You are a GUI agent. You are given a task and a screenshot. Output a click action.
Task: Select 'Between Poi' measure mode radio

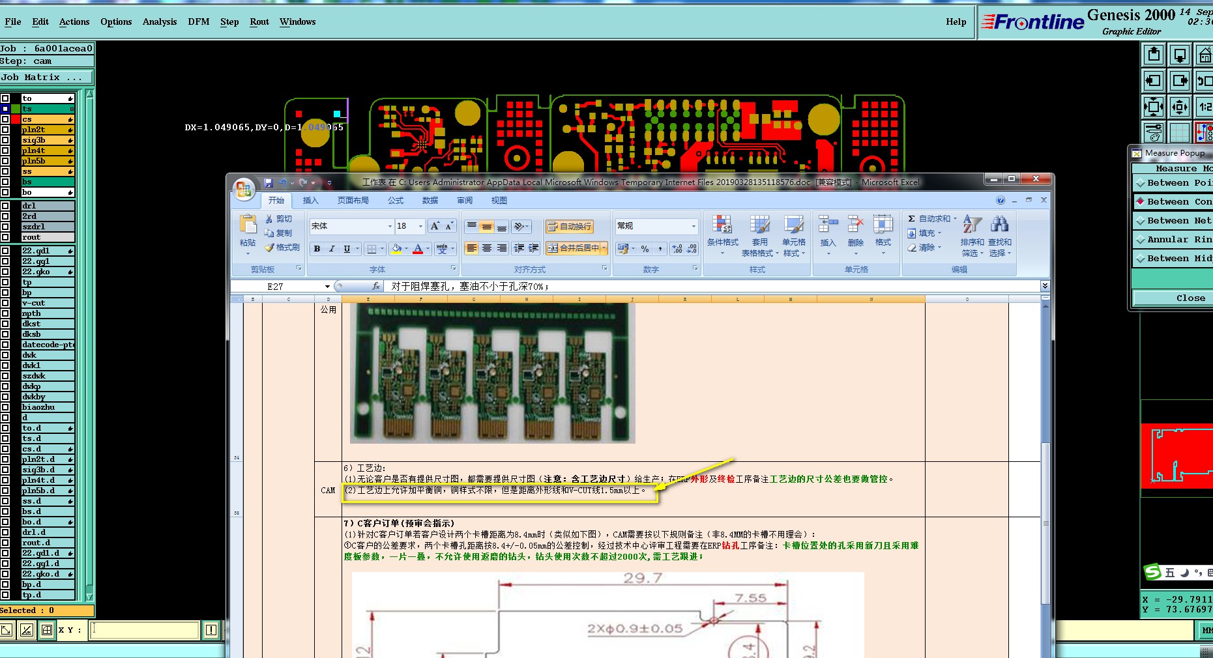pyautogui.click(x=1141, y=183)
